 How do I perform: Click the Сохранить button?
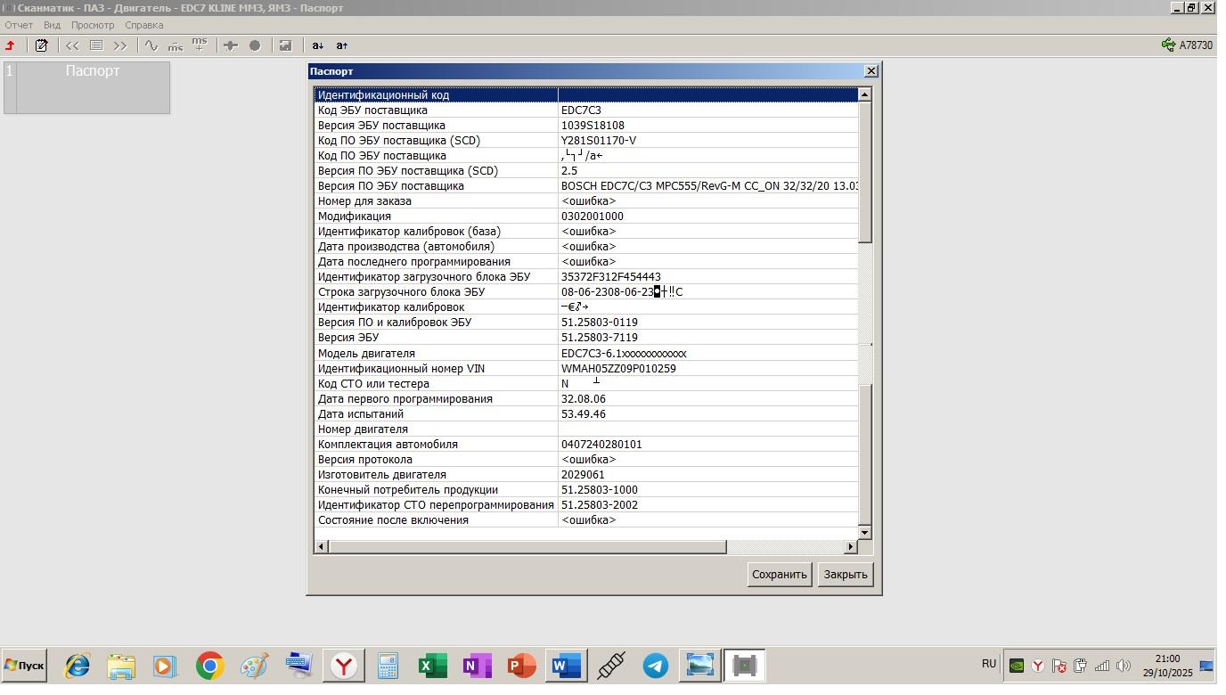(779, 575)
